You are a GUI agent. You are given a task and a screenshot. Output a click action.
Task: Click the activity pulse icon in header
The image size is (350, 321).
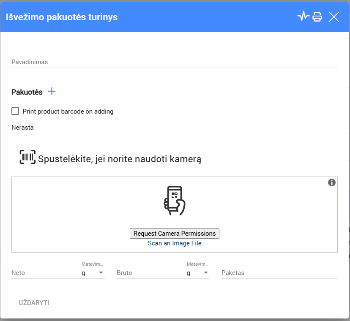tap(303, 17)
